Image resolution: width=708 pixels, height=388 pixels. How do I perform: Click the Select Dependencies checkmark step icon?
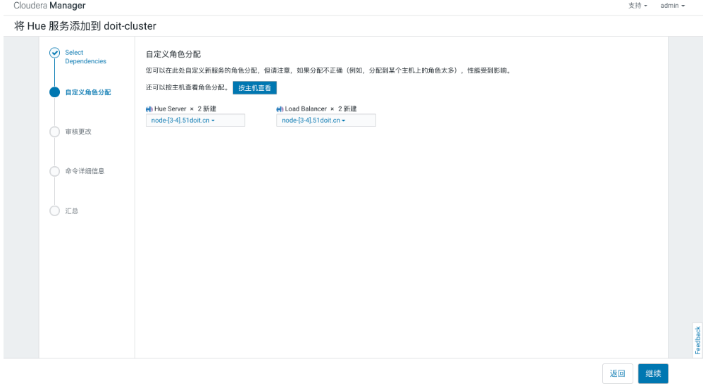55,53
